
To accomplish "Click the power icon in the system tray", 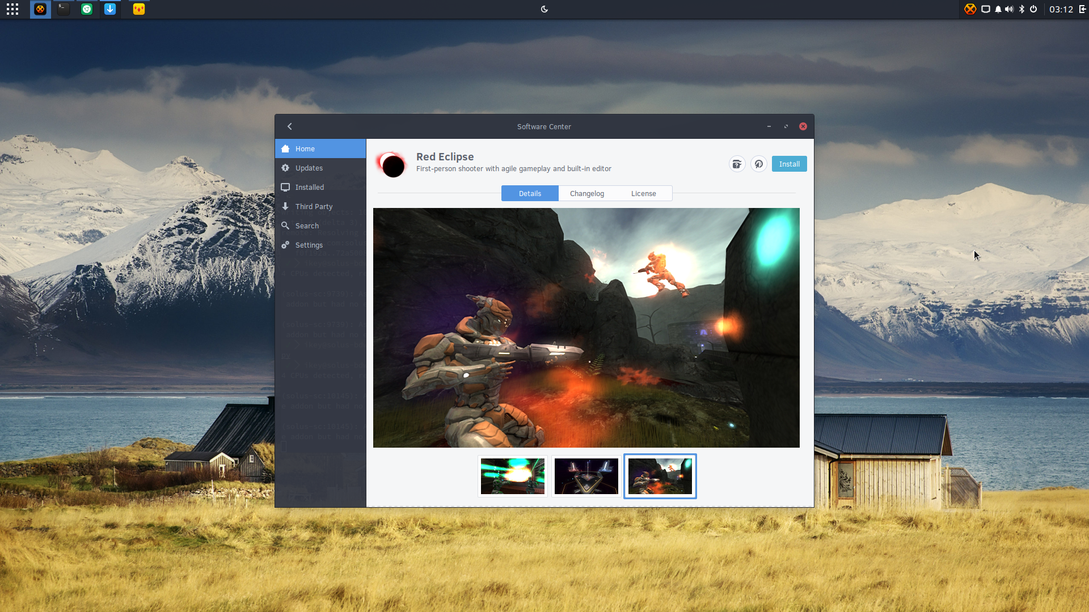I will coord(1033,9).
